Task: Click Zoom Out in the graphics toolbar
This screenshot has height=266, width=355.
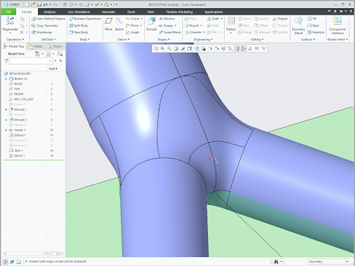Action: click(169, 48)
